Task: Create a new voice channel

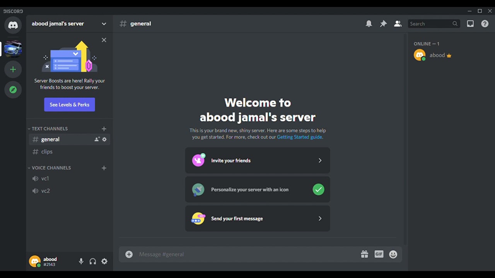Action: (104, 168)
